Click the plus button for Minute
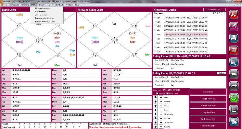The width and height of the screenshot is (242, 129). click(x=156, y=118)
